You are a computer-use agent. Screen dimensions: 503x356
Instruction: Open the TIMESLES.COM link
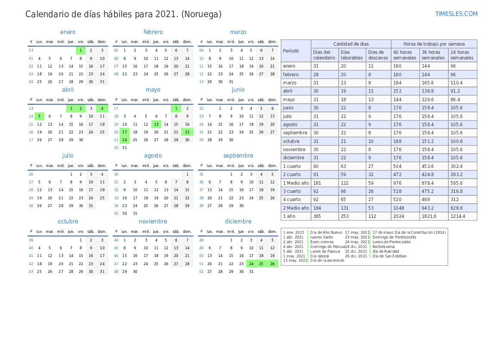[456, 14]
